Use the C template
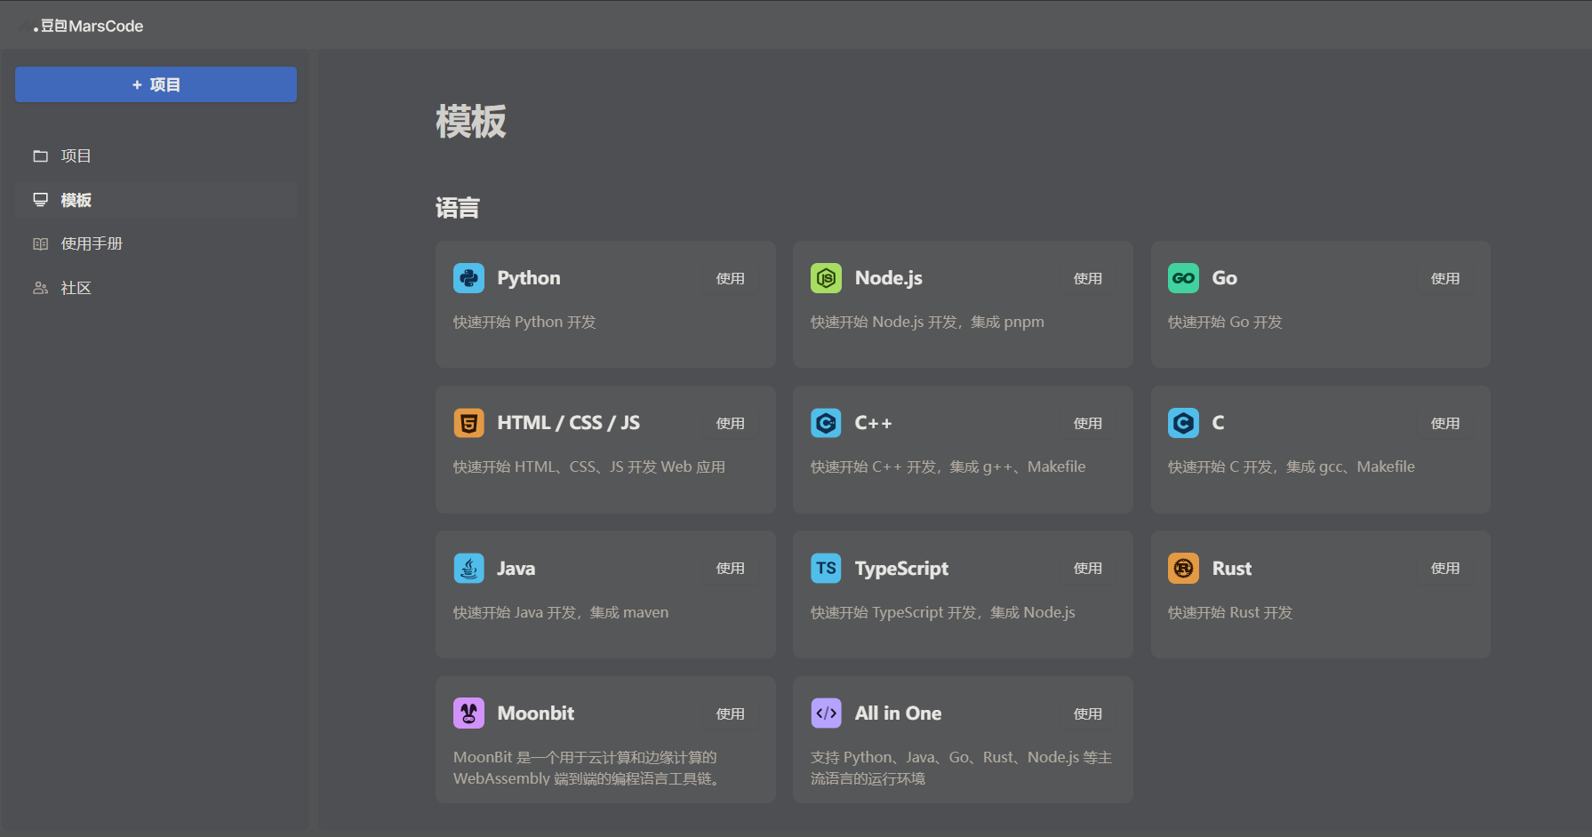The image size is (1592, 837). (x=1445, y=423)
